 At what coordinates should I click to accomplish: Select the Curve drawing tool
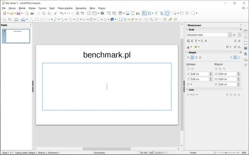pyautogui.click(x=55, y=19)
